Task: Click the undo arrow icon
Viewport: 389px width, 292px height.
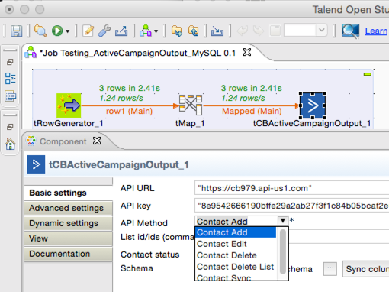Action: [242, 31]
